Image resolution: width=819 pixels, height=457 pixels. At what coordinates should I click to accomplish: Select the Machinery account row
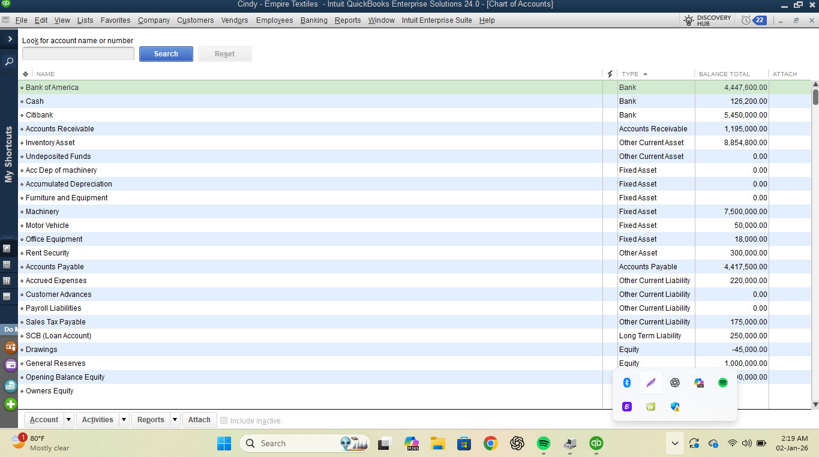(x=415, y=212)
